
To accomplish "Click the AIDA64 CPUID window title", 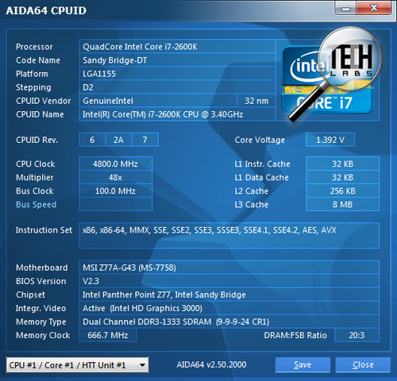I will (46, 10).
